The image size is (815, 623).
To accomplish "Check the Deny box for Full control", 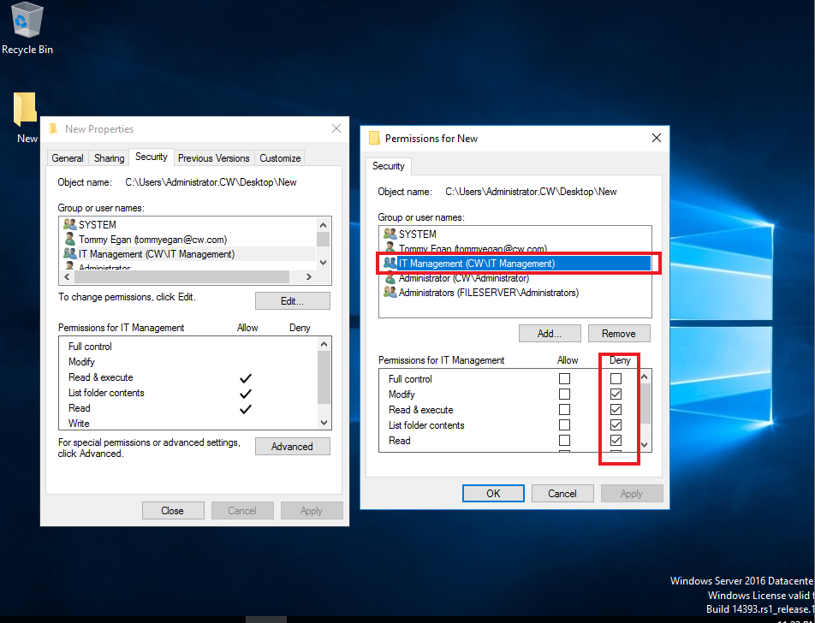I will [616, 379].
